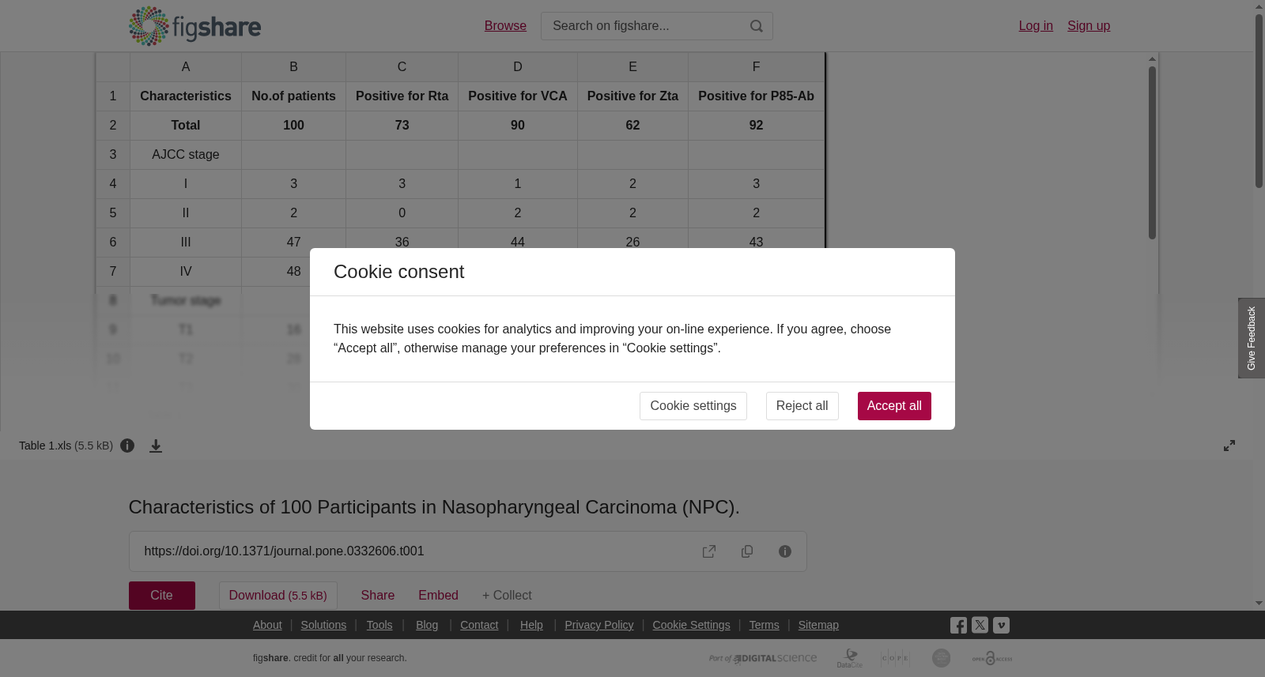Click the 'Positive for Rta' cell
The width and height of the screenshot is (1265, 677).
(x=402, y=96)
